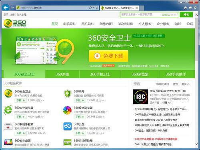The image size is (200, 150).
Task: Click the 360游戏保险箱 icon
Action: [68, 142]
